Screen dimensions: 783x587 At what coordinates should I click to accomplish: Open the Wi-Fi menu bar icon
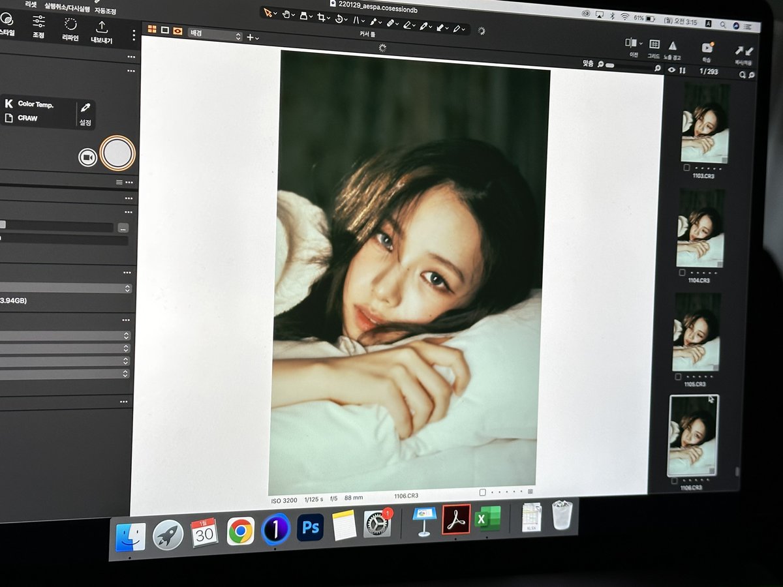624,16
